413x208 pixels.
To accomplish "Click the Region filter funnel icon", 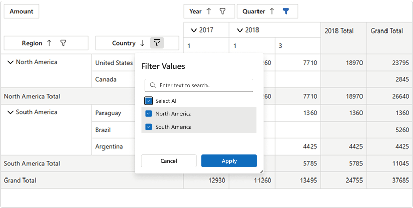I will click(x=63, y=43).
